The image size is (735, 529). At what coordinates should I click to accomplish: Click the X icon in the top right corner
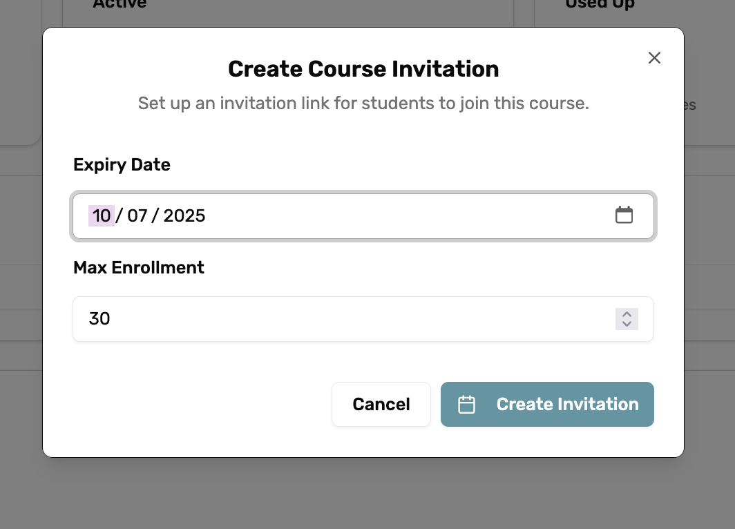[654, 58]
